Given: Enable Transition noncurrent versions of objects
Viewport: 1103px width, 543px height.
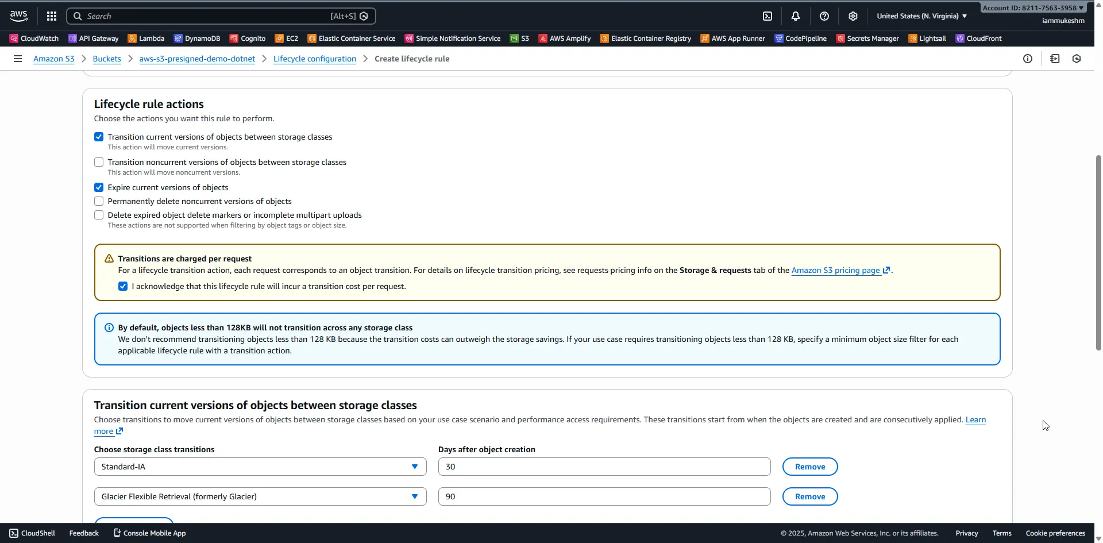Looking at the screenshot, I should (98, 162).
